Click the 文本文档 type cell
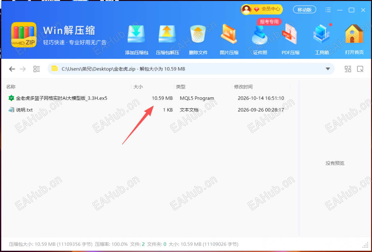The width and height of the screenshot is (372, 252). click(189, 110)
